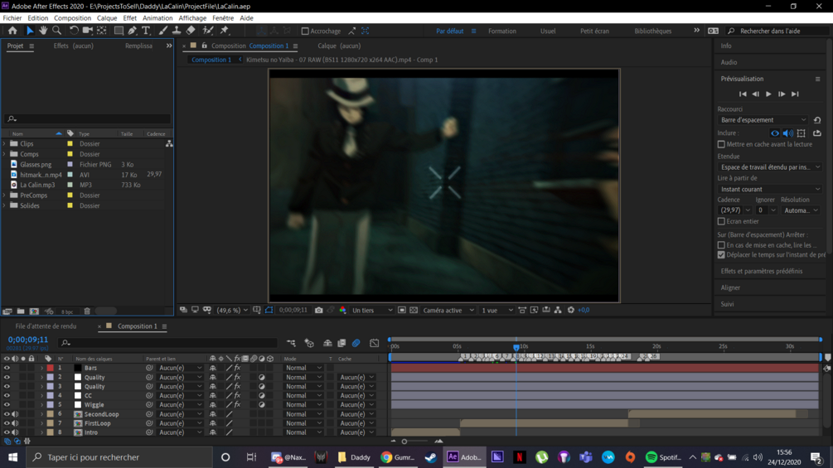Jump to first frame in preview
Screen dimensions: 833x468
[x=742, y=94]
